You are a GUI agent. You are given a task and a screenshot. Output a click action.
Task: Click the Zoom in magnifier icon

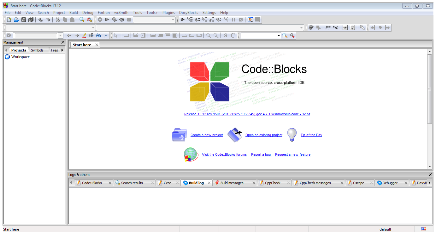[x=209, y=36]
